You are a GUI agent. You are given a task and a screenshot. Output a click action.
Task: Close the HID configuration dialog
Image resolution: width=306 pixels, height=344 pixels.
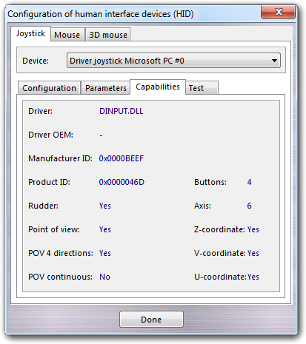pyautogui.click(x=278, y=12)
